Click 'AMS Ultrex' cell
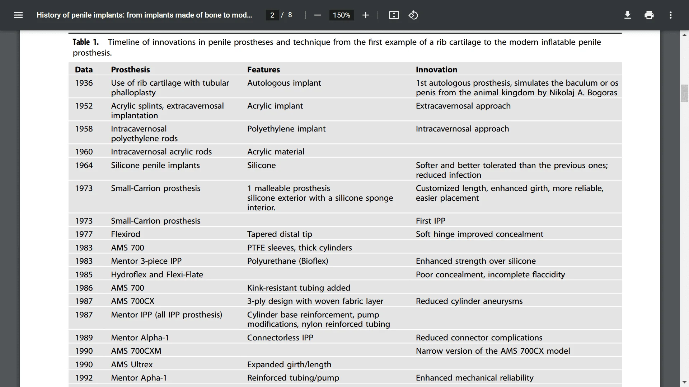The image size is (689, 387). tap(132, 364)
